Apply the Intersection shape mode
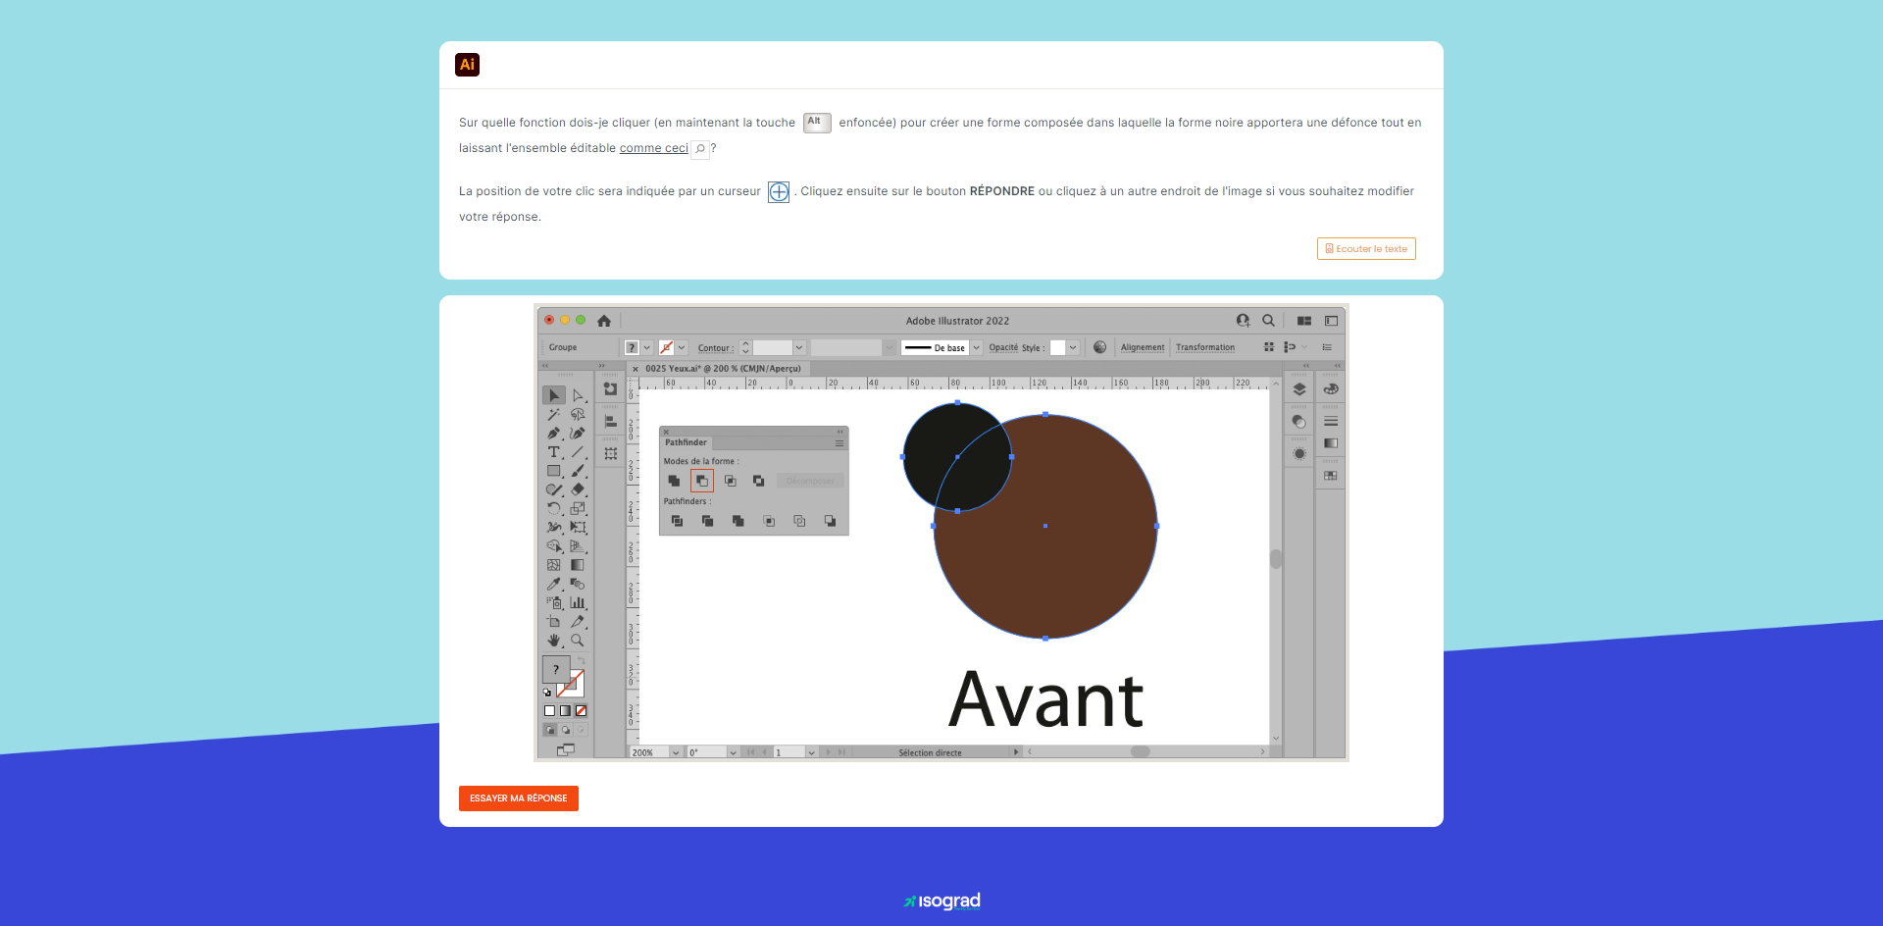This screenshot has height=926, width=1883. [731, 481]
